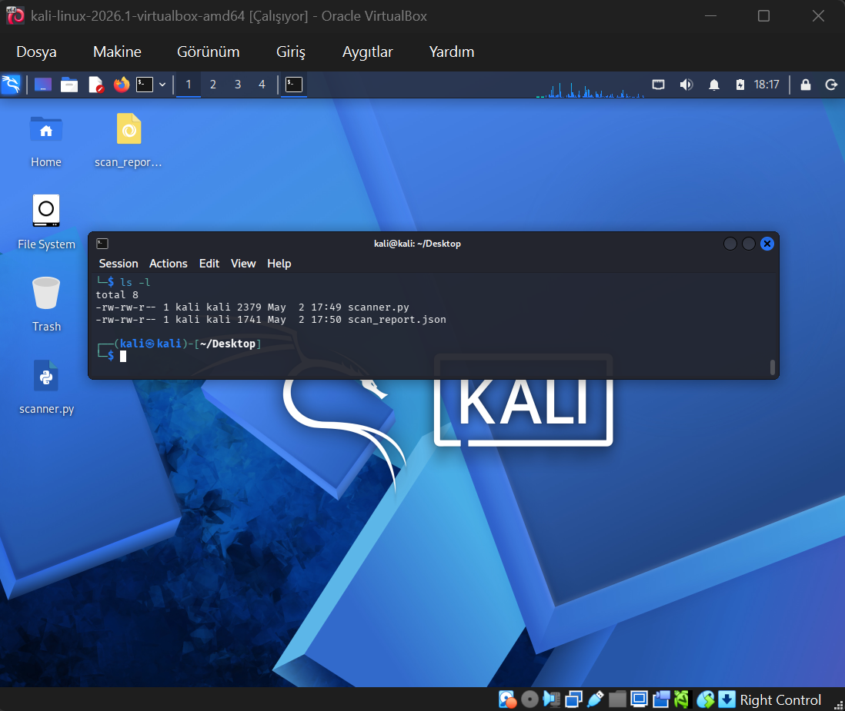Maximize the terminal window with second round button
Image resolution: width=845 pixels, height=711 pixels.
pyautogui.click(x=749, y=244)
